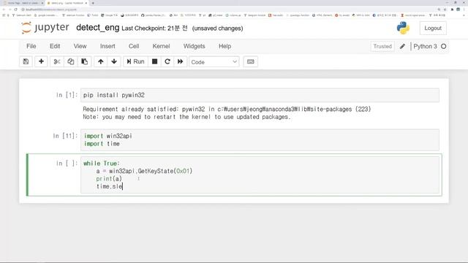This screenshot has height=263, width=468.
Task: Restart the kernel icon
Action: [x=167, y=61]
